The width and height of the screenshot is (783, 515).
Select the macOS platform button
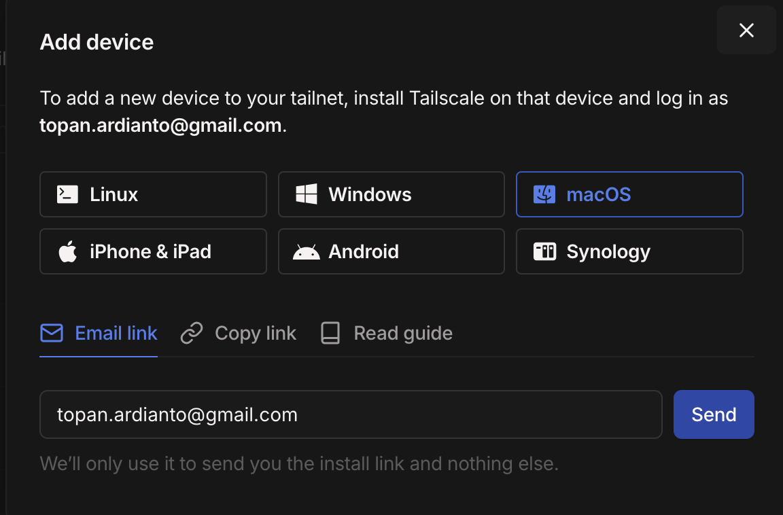(x=629, y=194)
